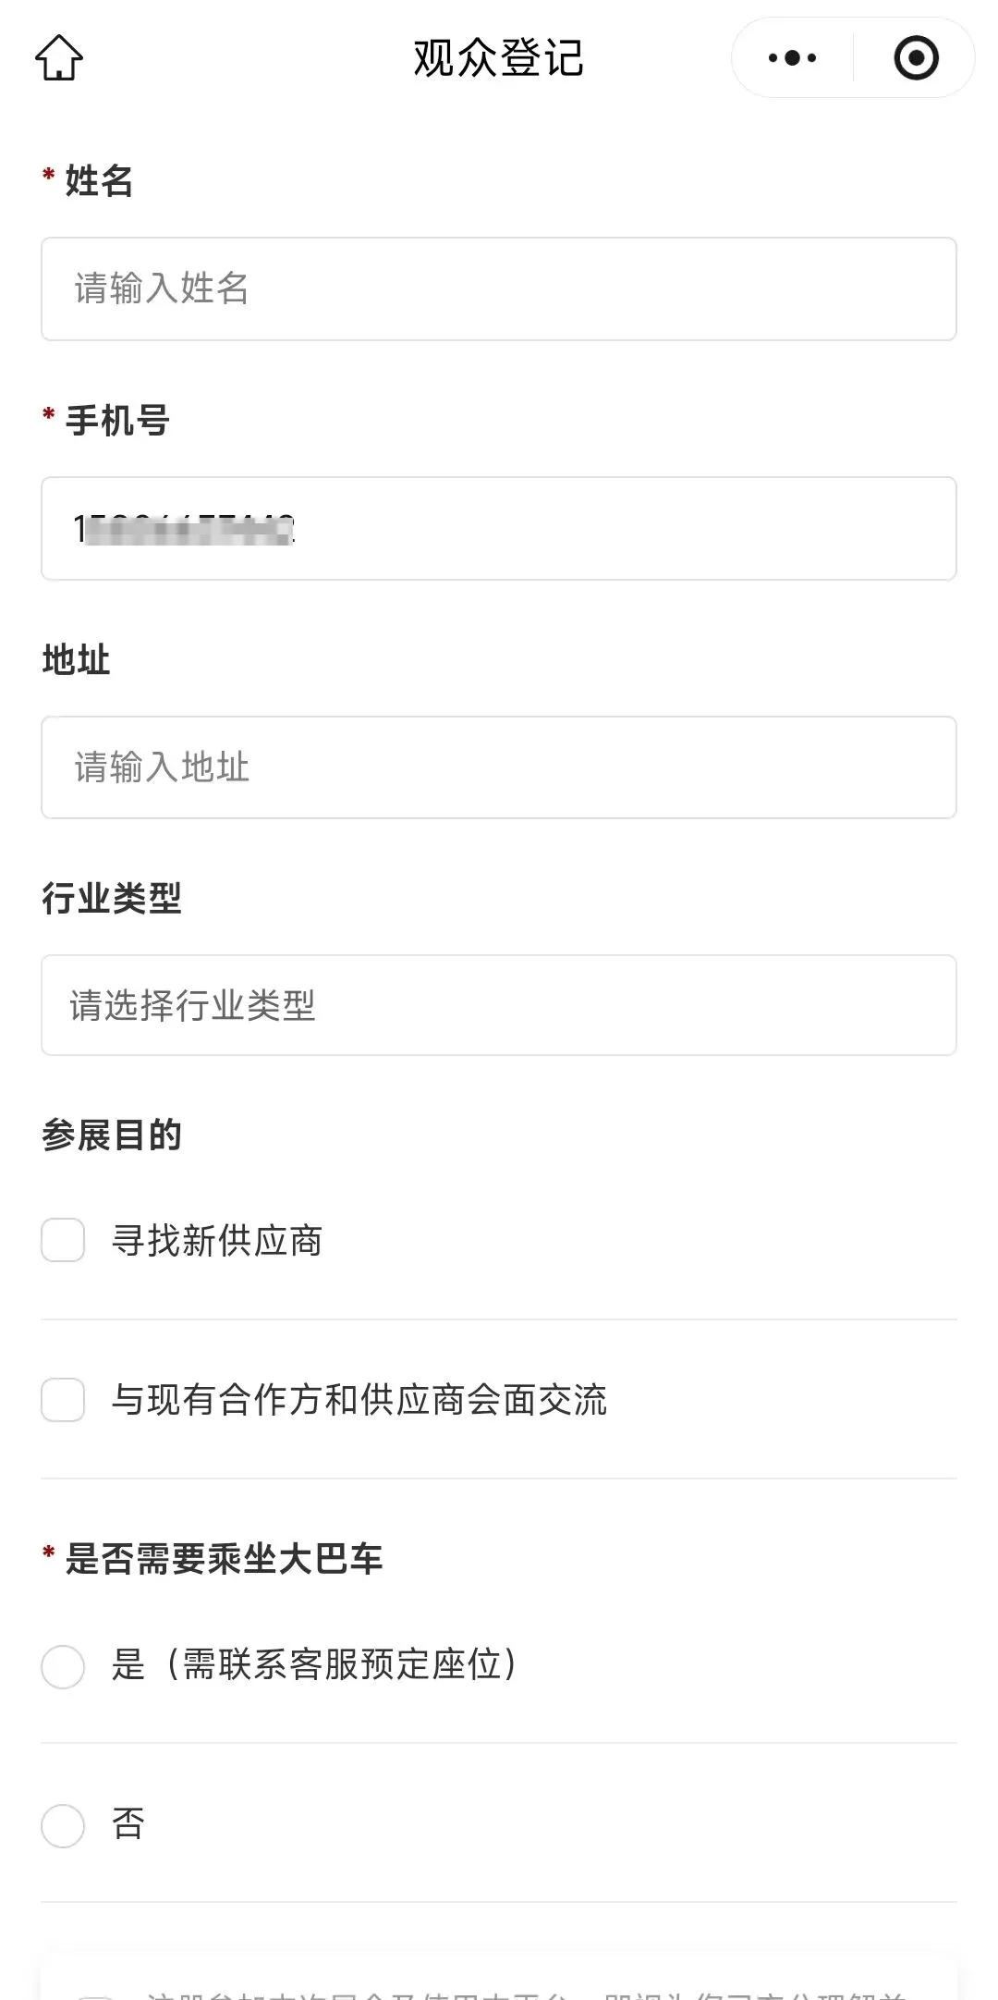Click the 观众登记 page title
Viewport: 998px width, 2000px height.
coord(498,58)
